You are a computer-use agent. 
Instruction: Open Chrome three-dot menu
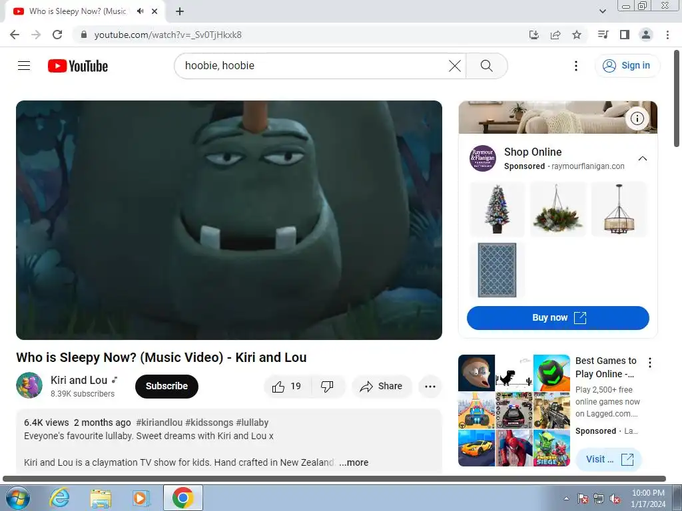tap(667, 35)
